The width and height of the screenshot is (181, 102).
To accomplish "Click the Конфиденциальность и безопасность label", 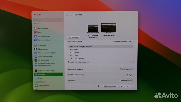I will pos(47,65).
